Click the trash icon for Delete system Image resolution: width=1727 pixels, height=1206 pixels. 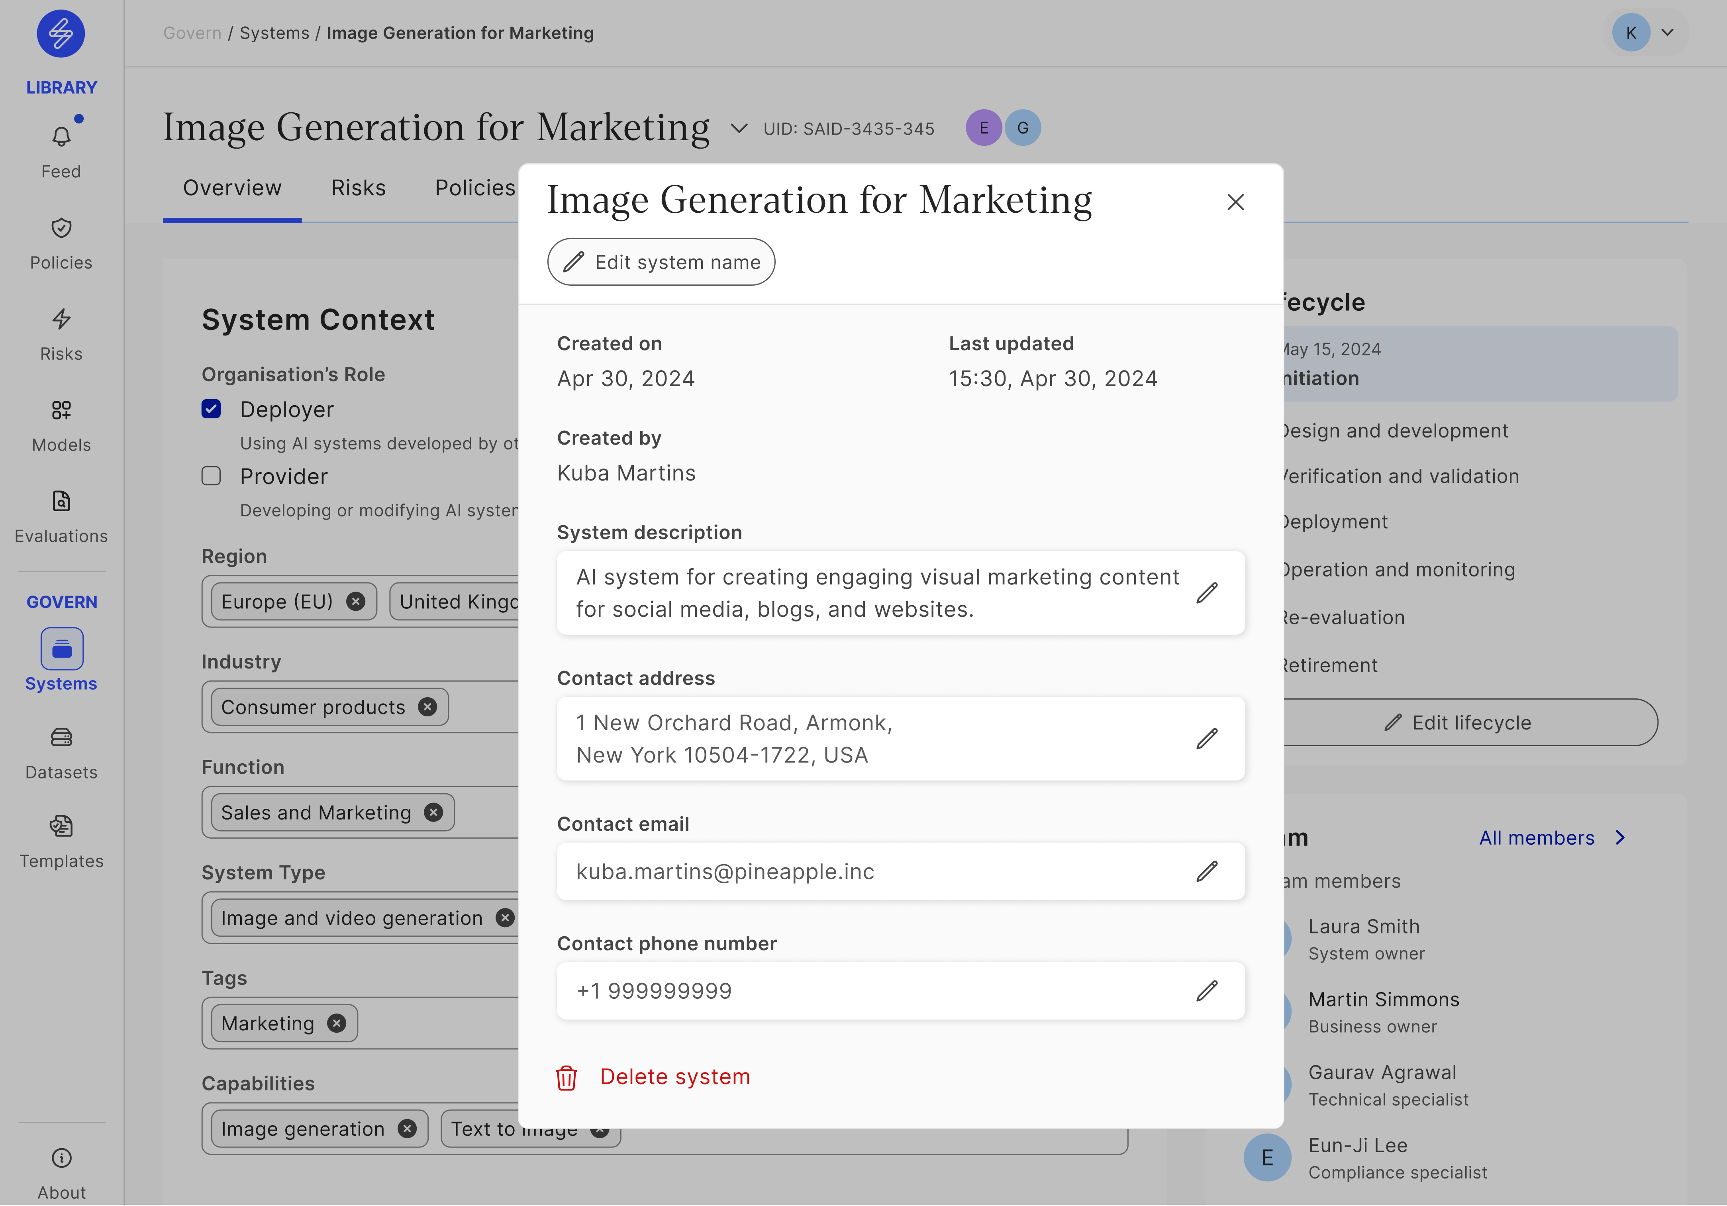(567, 1077)
